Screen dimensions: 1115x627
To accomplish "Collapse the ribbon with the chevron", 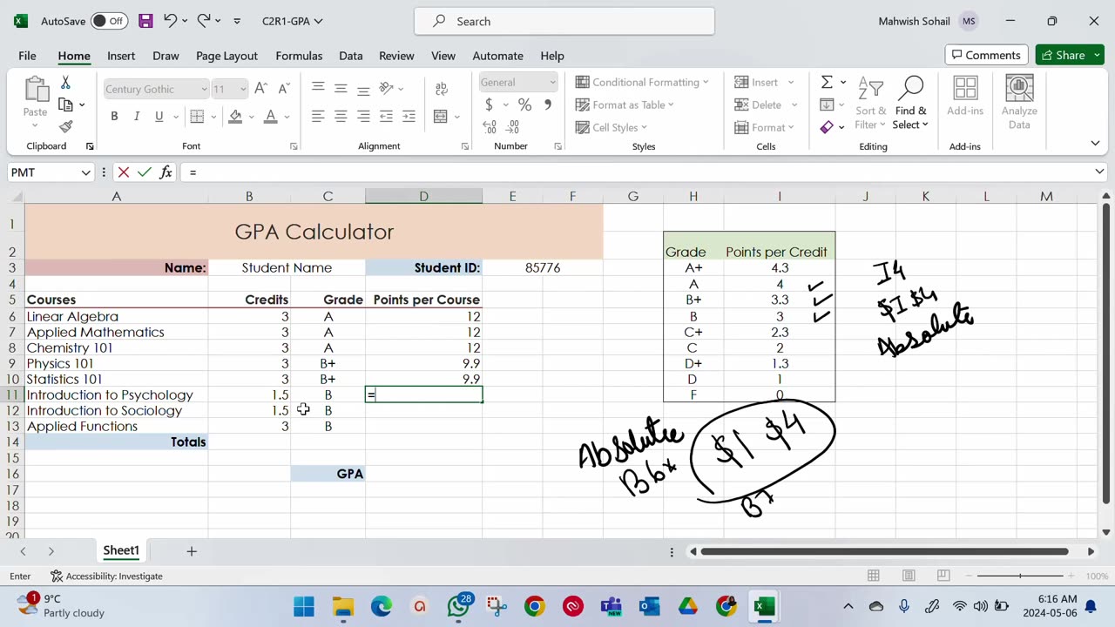I will click(1095, 143).
